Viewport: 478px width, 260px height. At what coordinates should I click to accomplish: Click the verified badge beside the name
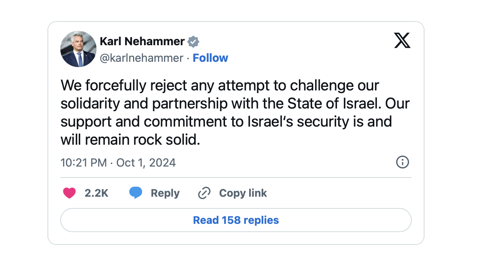pos(193,41)
